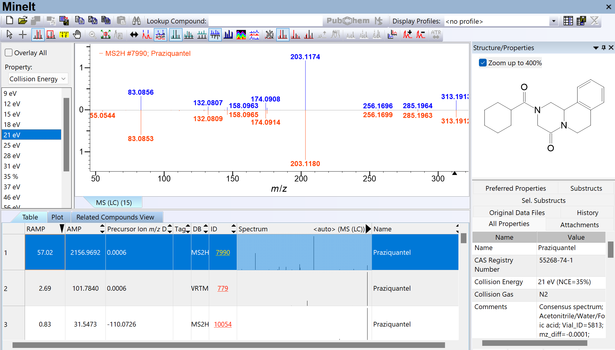Image resolution: width=615 pixels, height=350 pixels.
Task: Open Structure/Properties panel options arrow
Action: click(x=595, y=48)
